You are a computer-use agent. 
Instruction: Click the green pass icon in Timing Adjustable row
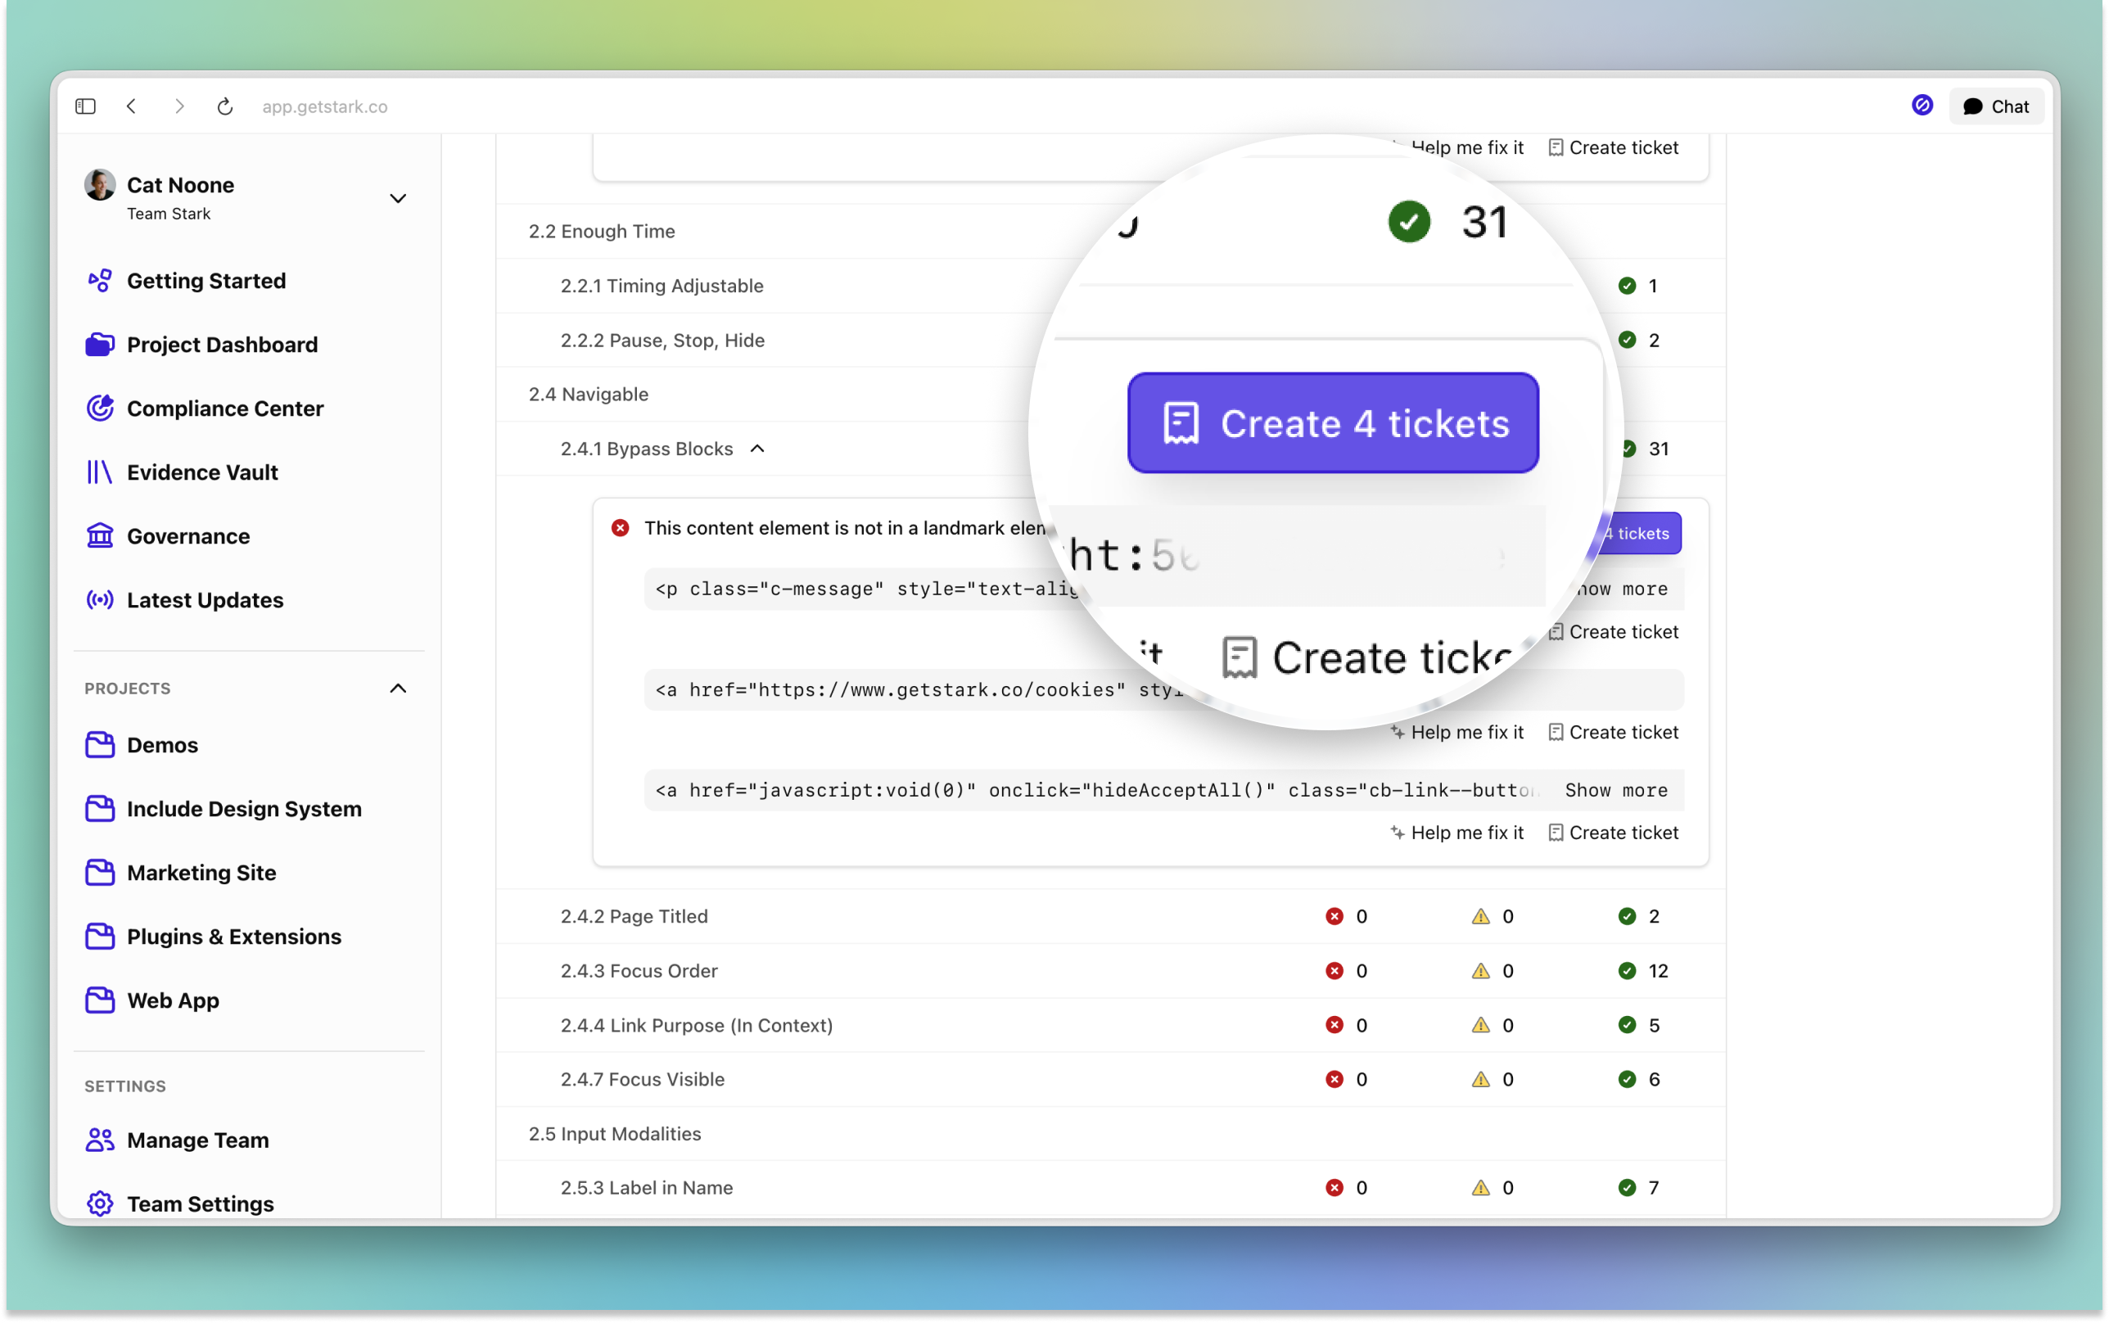pos(1627,285)
